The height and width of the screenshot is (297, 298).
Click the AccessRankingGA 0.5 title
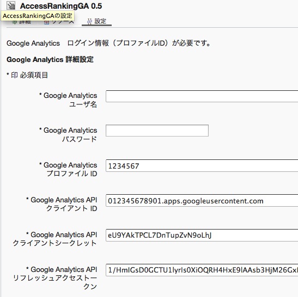[61, 6]
